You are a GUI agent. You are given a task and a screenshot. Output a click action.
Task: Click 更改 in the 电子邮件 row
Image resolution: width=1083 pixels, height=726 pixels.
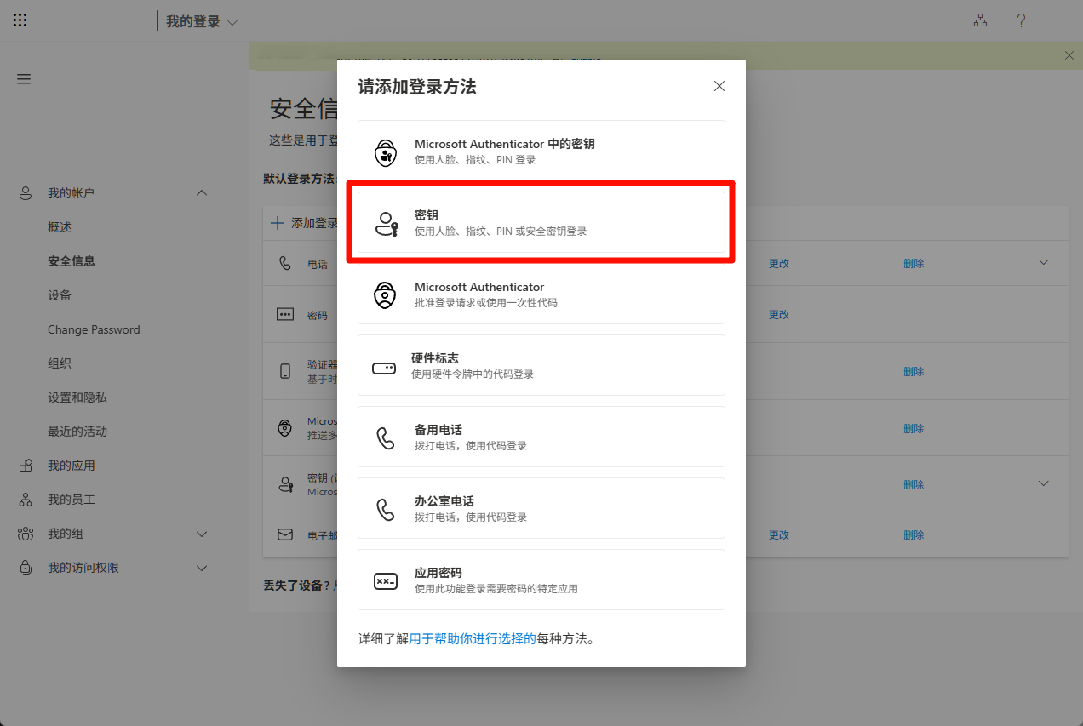(x=779, y=535)
